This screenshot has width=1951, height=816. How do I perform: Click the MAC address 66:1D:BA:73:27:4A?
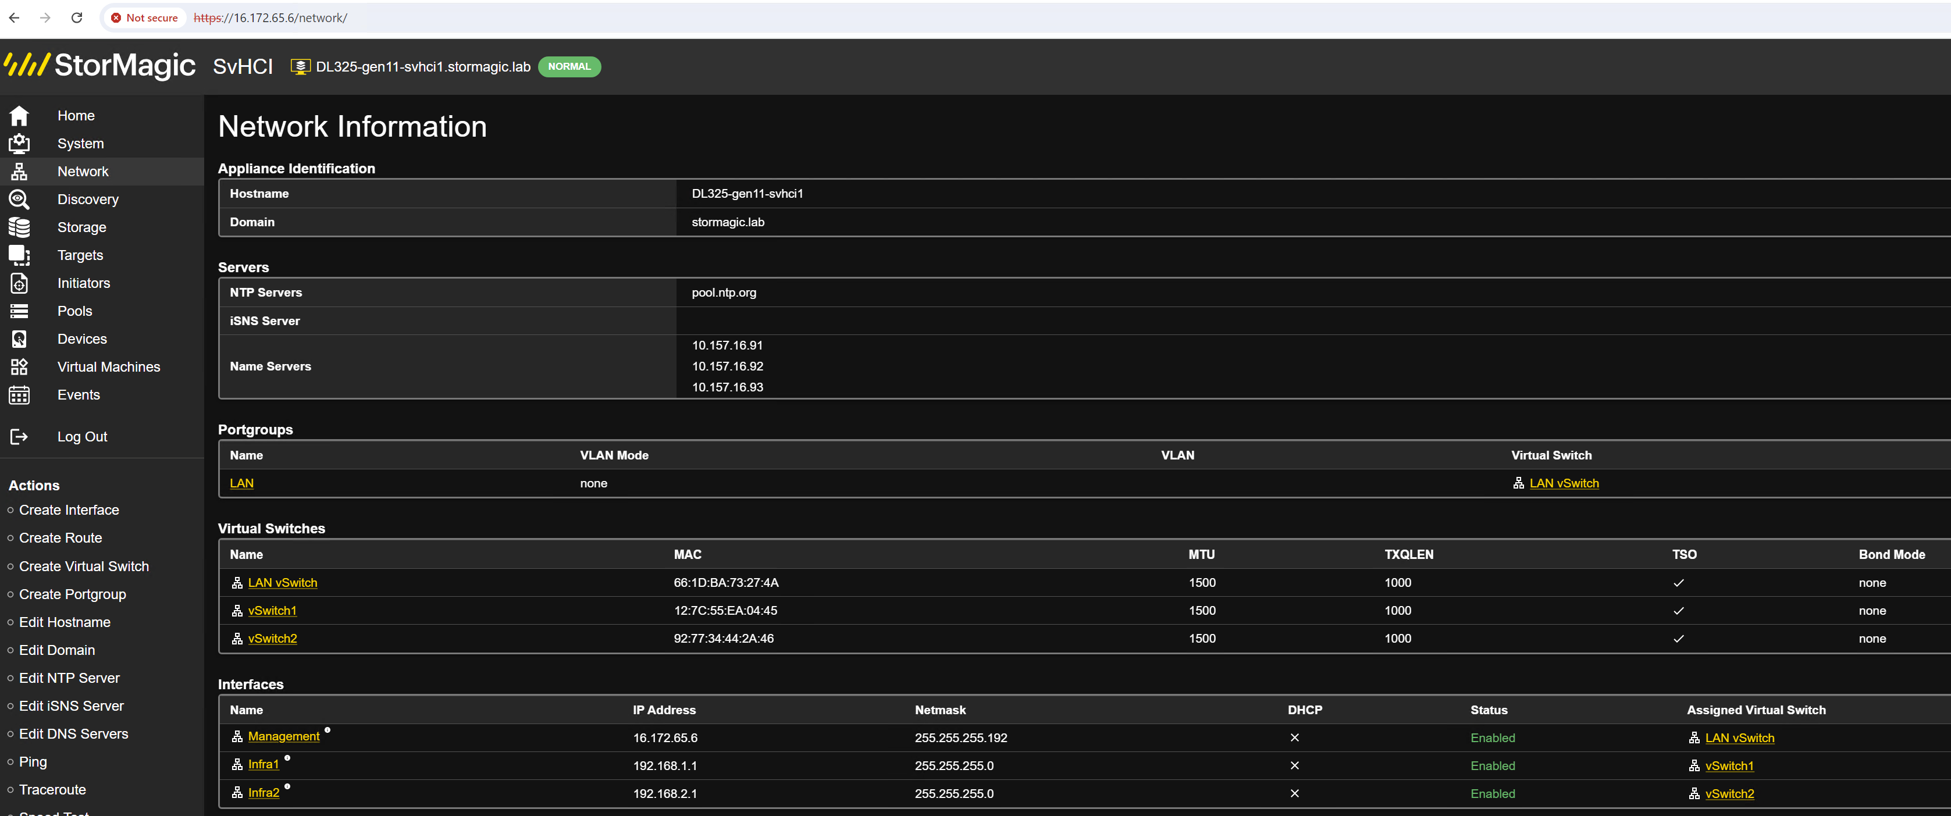click(x=725, y=583)
